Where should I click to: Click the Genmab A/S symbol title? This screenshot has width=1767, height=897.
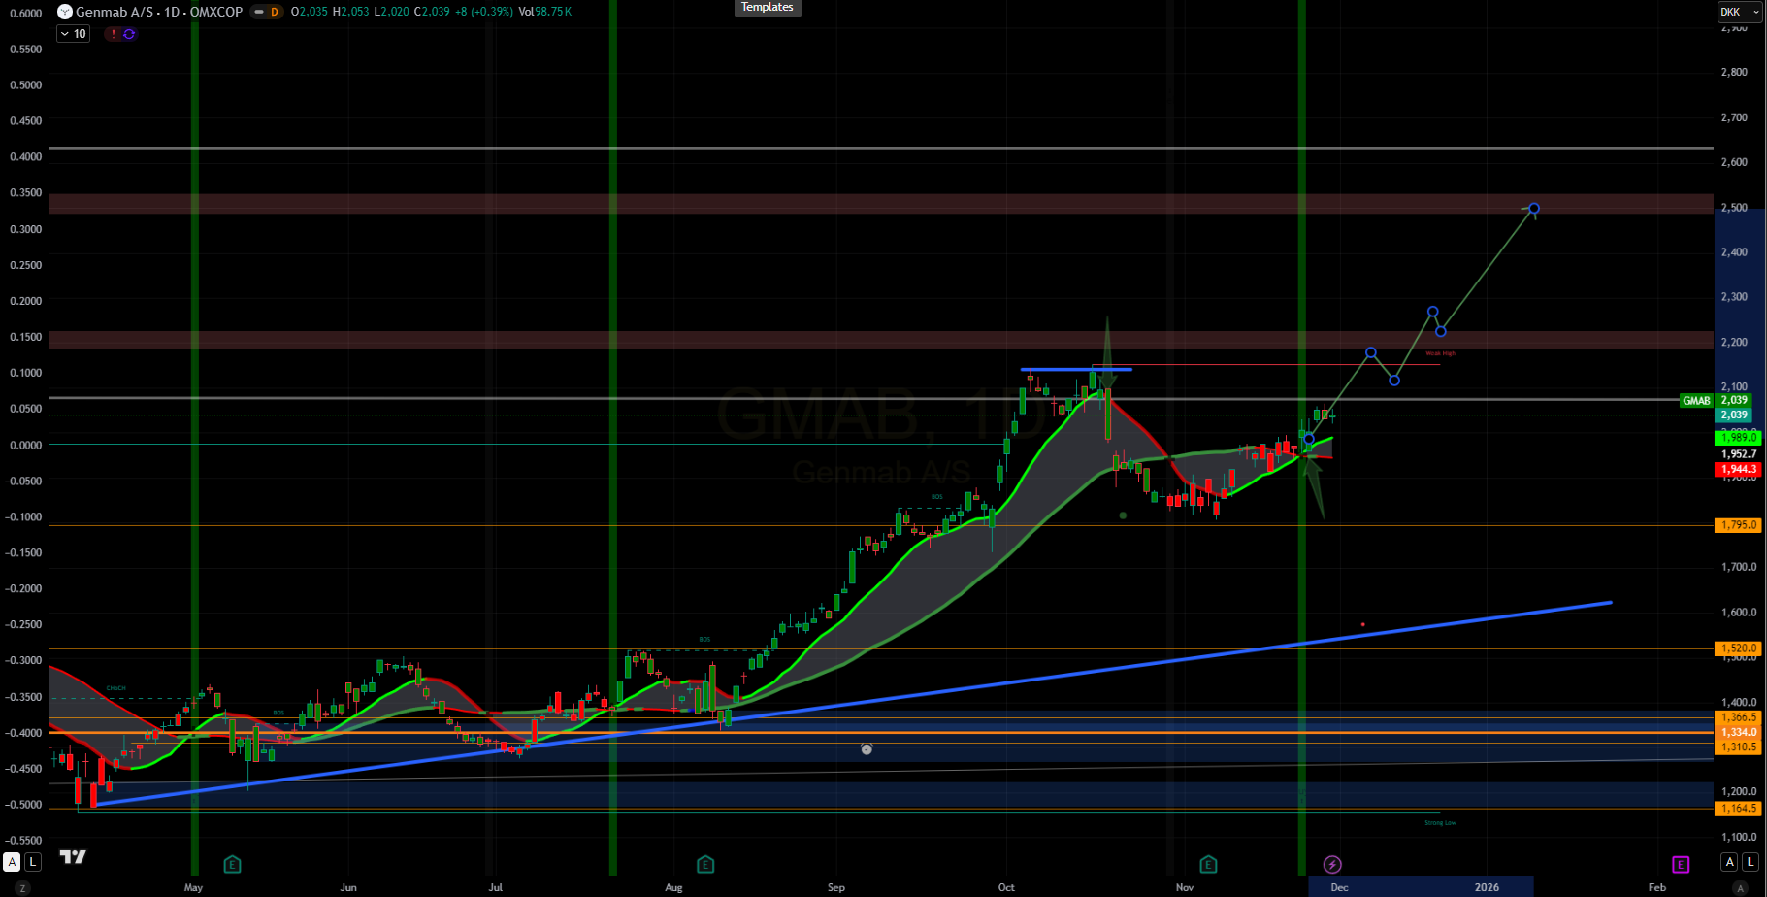pos(159,12)
